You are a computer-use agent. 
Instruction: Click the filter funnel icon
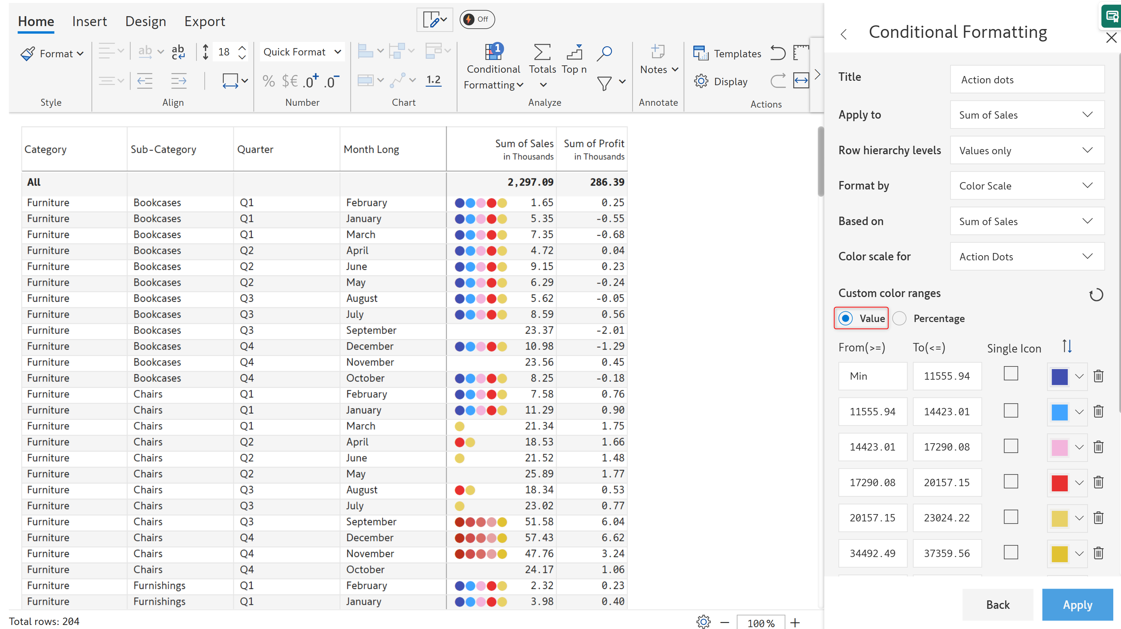604,83
